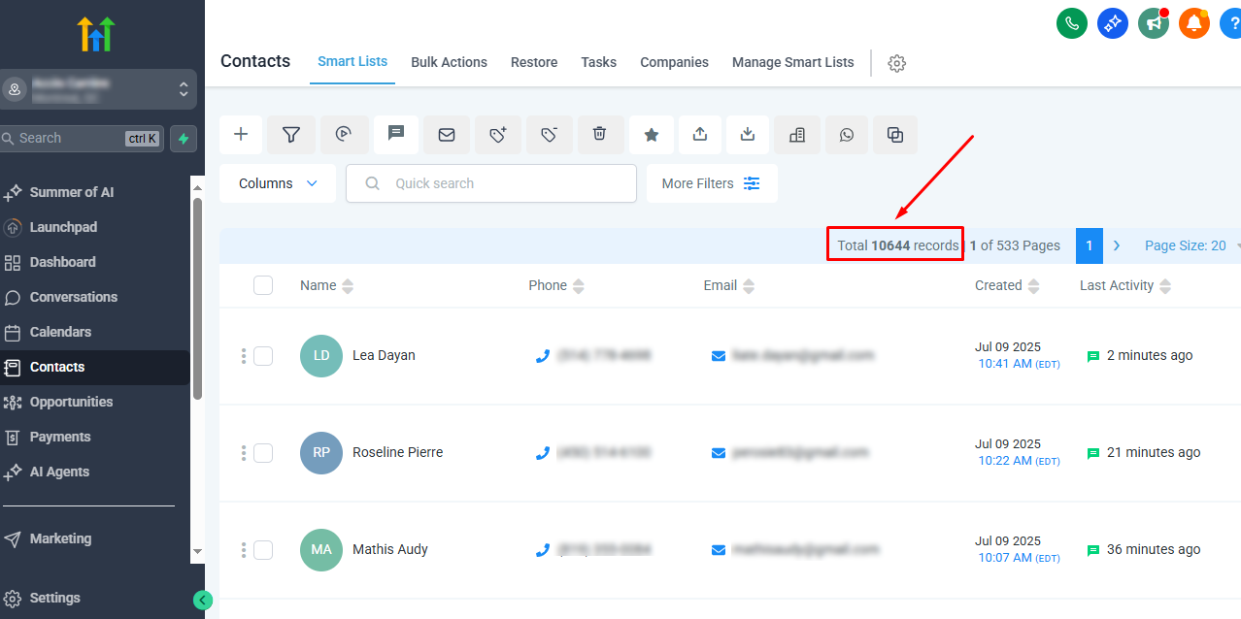Image resolution: width=1241 pixels, height=619 pixels.
Task: Sort by Phone column arrows
Action: pyautogui.click(x=579, y=286)
